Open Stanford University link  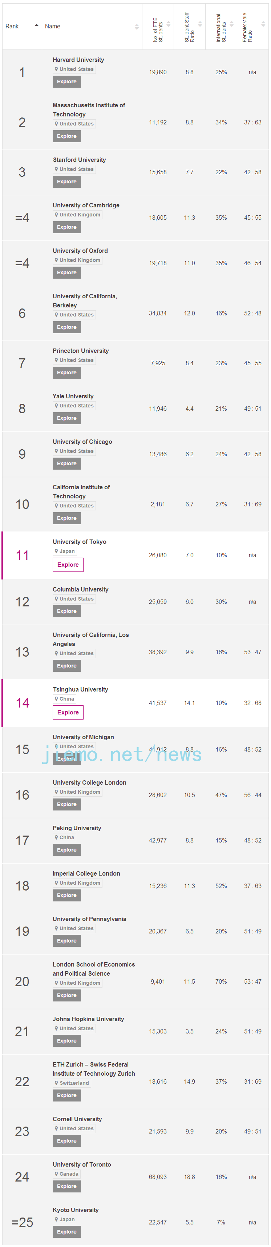(x=79, y=160)
